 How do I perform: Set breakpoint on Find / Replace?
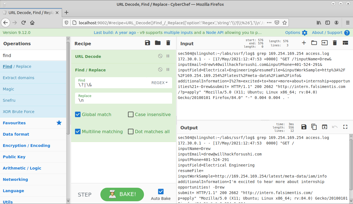pyautogui.click(x=168, y=70)
